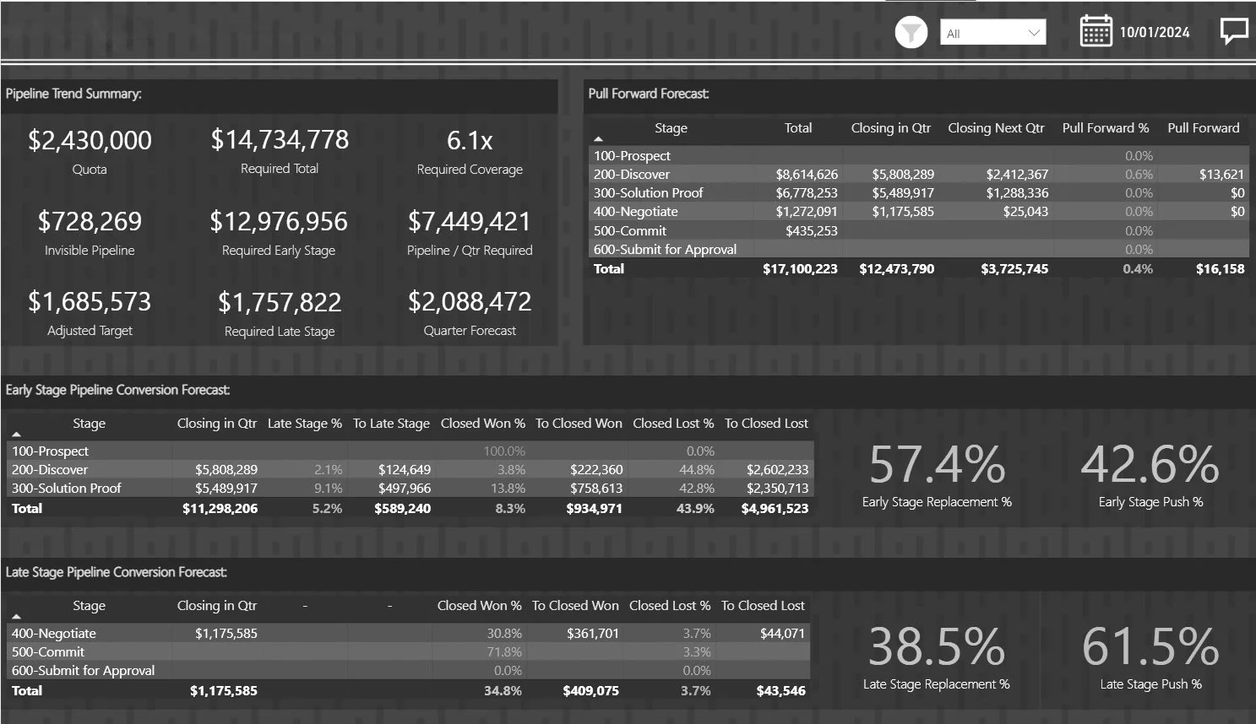Sort by Pull Forward % column header
Screen dimensions: 1256x724
click(1105, 128)
